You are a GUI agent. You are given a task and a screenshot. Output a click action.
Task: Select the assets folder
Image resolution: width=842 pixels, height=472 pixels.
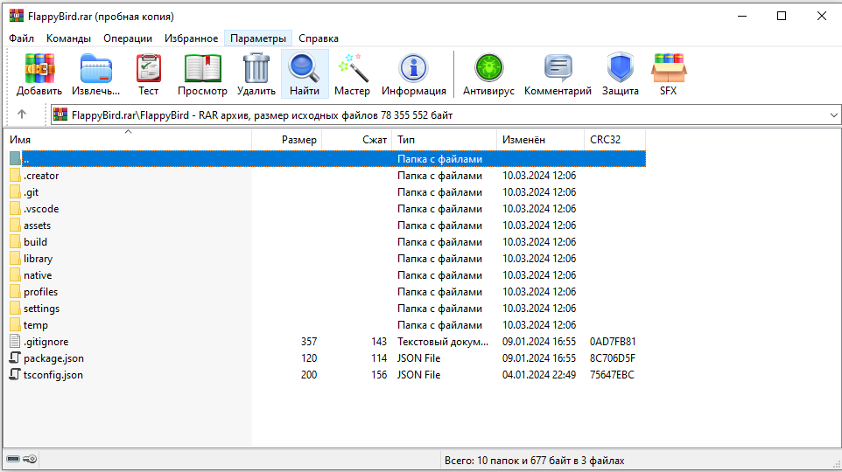(x=37, y=226)
